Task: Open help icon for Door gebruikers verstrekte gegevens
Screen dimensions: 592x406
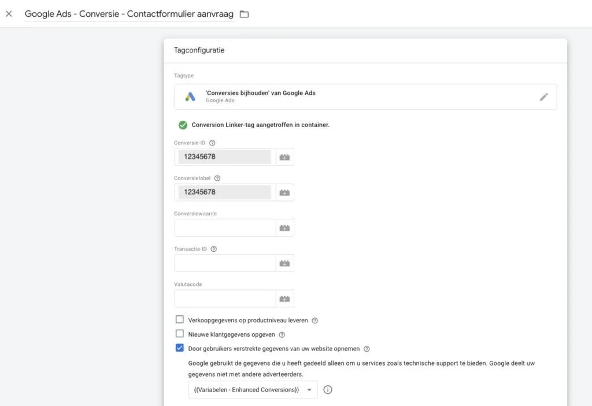Action: [x=367, y=349]
